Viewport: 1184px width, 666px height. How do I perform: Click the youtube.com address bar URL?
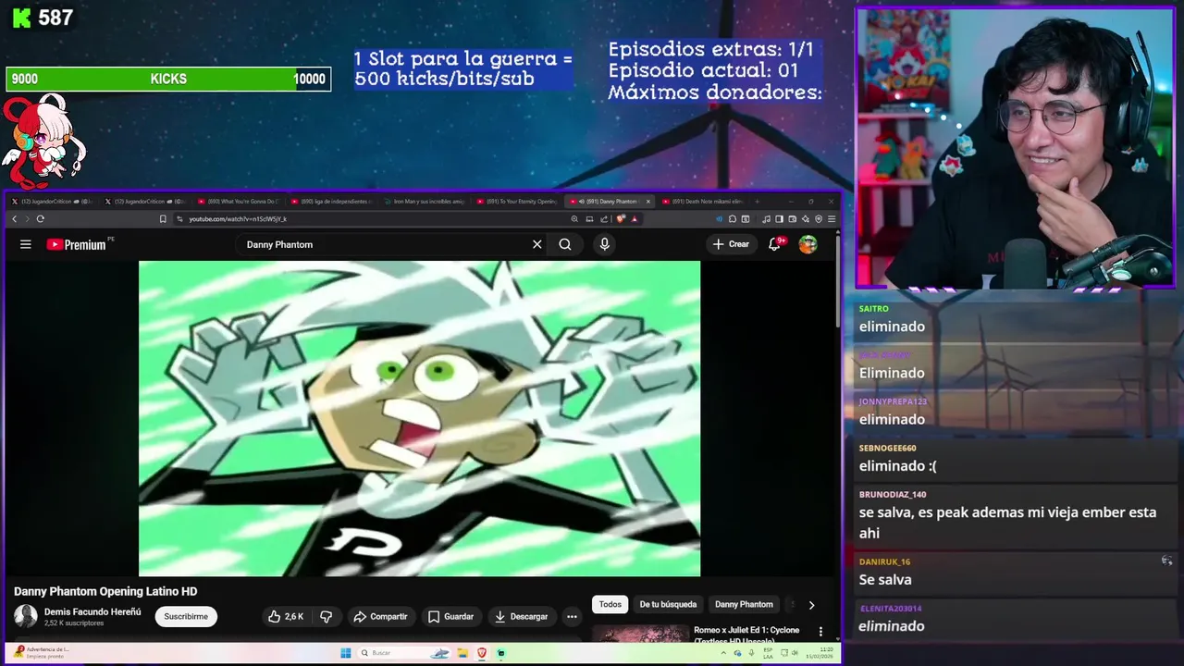(x=238, y=219)
